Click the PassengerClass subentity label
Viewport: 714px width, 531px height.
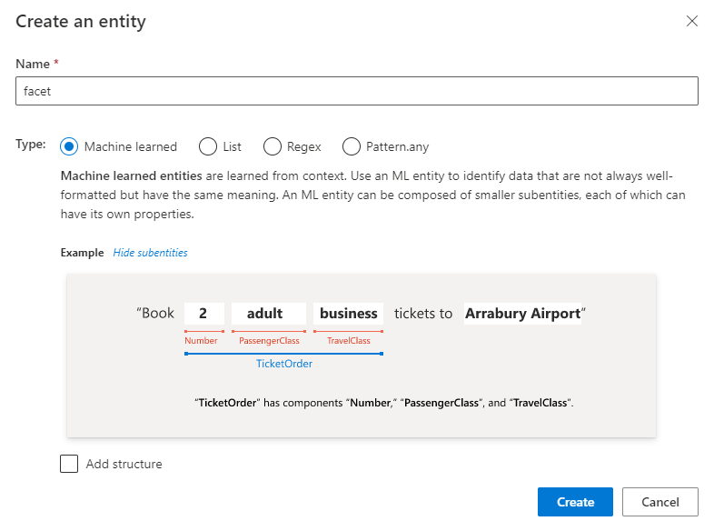[x=268, y=341]
